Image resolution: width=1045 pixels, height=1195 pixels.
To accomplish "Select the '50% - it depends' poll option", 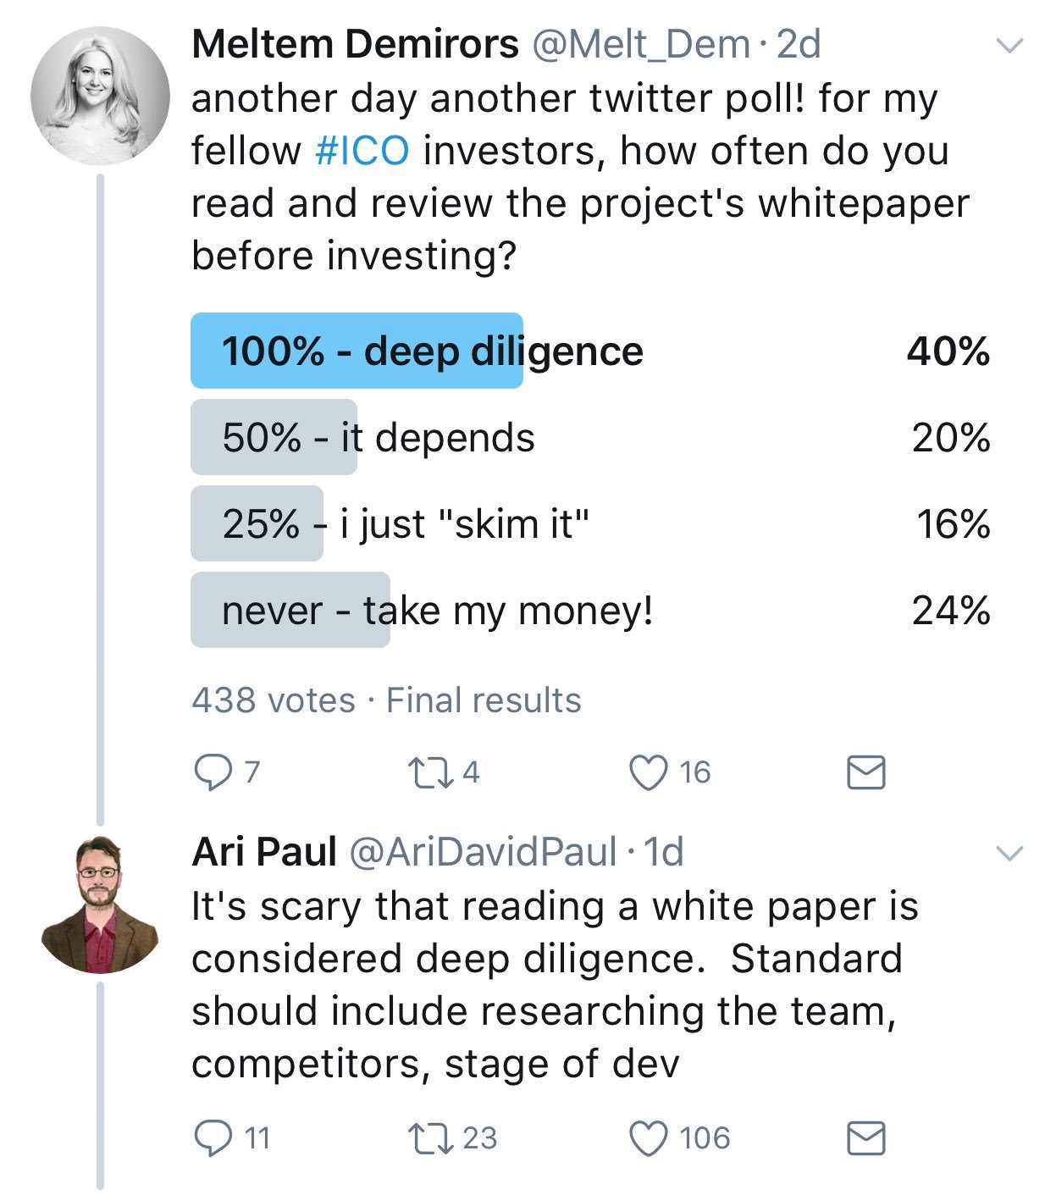I will [x=378, y=438].
